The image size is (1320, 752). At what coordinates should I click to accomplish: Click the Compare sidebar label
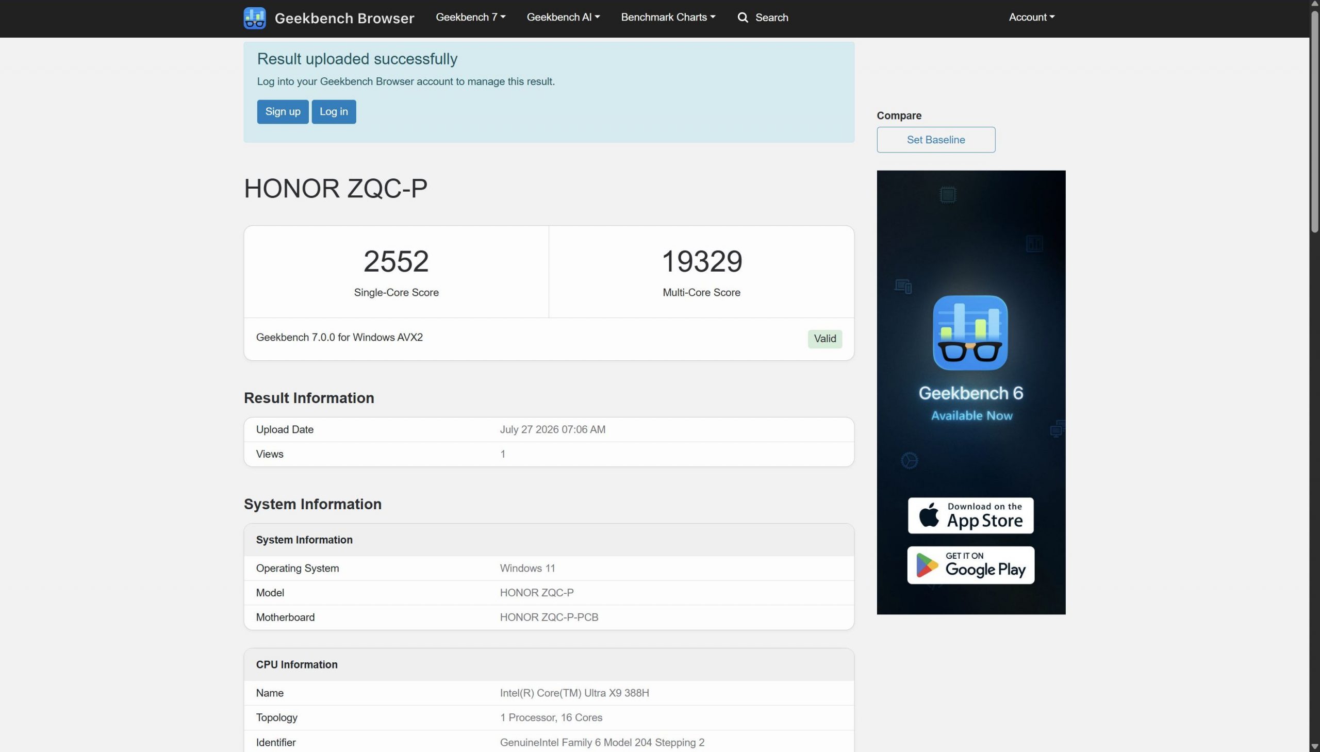coord(898,115)
